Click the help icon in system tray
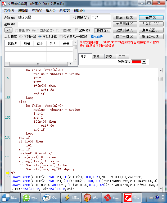Image resolution: width=167 pixels, height=203 pixels. (157, 197)
